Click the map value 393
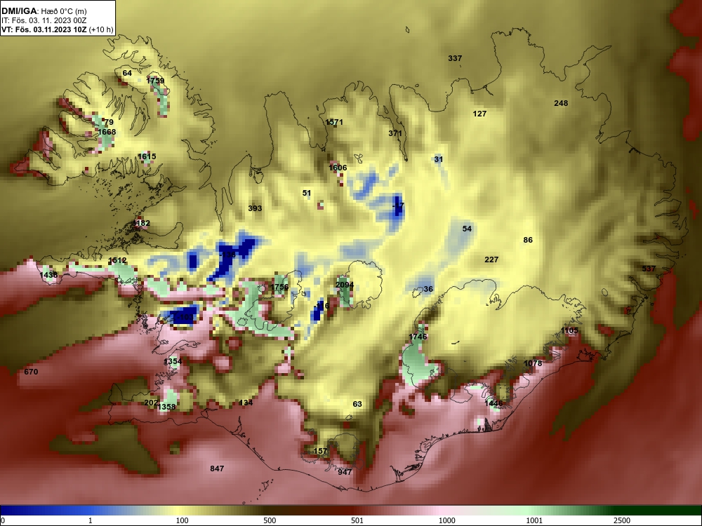 click(255, 208)
